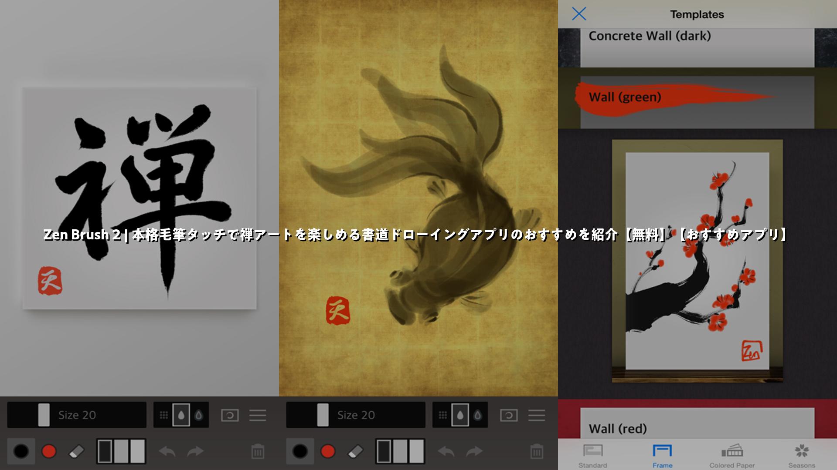Screen dimensions: 837x470
Task: Select the eraser tool in left screen
Action: click(x=77, y=452)
